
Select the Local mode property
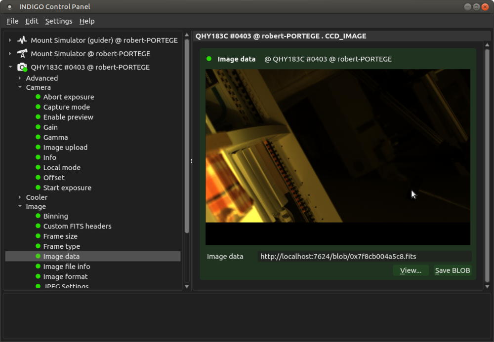[x=62, y=167]
